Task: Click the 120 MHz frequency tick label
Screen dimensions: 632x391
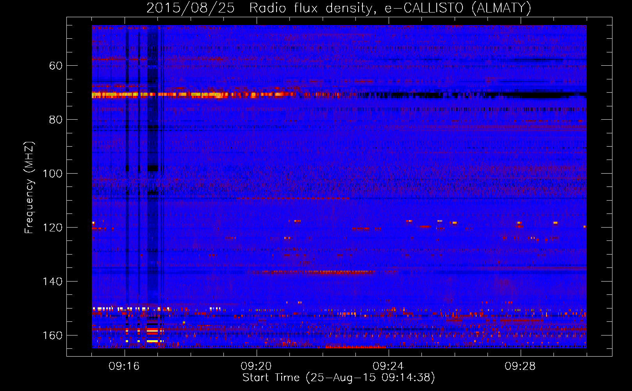Action: click(x=53, y=227)
